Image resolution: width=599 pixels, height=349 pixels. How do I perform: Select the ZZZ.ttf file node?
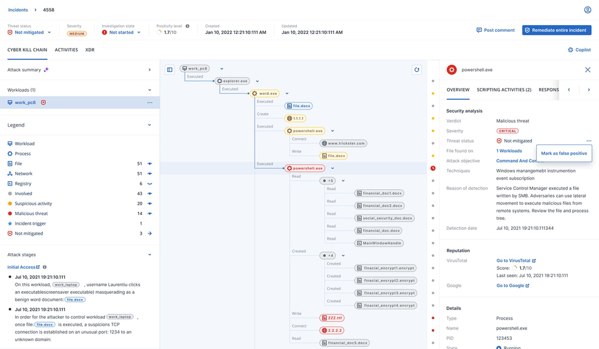coord(332,318)
